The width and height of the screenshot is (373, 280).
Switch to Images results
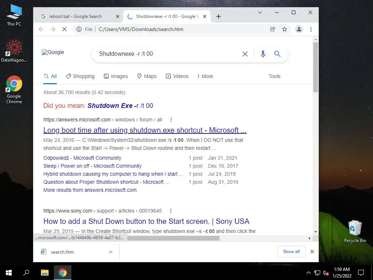tap(115, 76)
